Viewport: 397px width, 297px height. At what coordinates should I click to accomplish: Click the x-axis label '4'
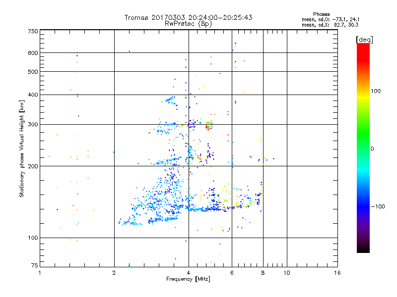click(189, 273)
